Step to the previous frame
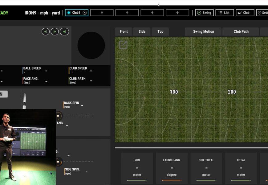Viewport: 268px width, 185px height. point(46,31)
